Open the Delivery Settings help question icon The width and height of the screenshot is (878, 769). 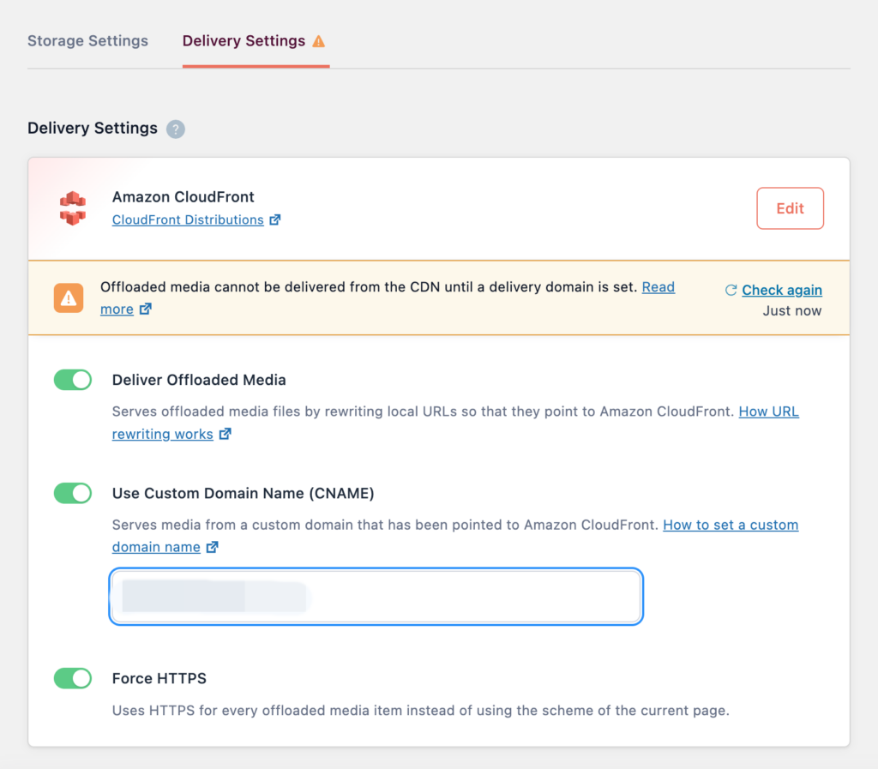[175, 129]
